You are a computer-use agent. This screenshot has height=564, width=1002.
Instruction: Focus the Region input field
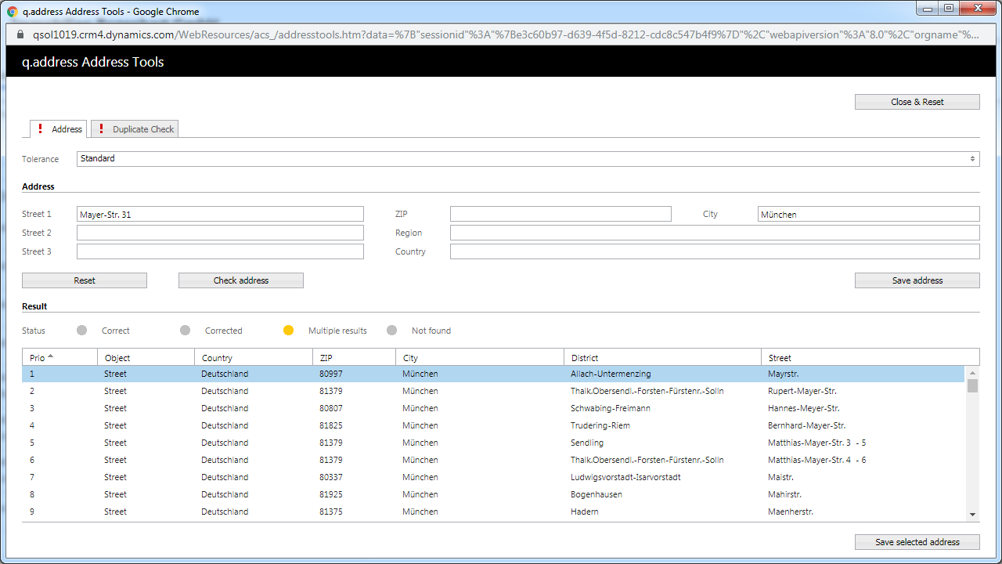point(715,233)
